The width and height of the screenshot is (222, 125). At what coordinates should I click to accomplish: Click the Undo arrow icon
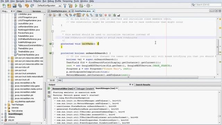coord(27,6)
